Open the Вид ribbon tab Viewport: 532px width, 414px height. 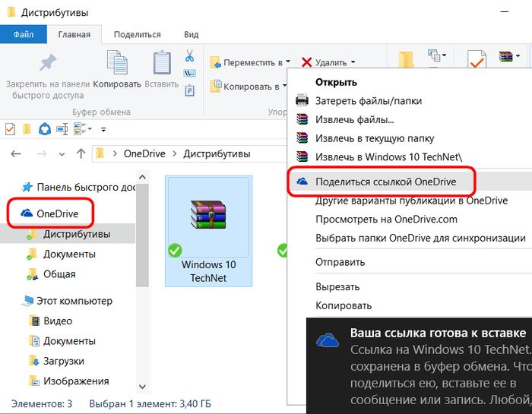(192, 35)
